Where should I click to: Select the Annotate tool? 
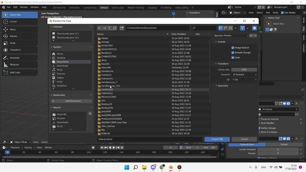(20, 58)
